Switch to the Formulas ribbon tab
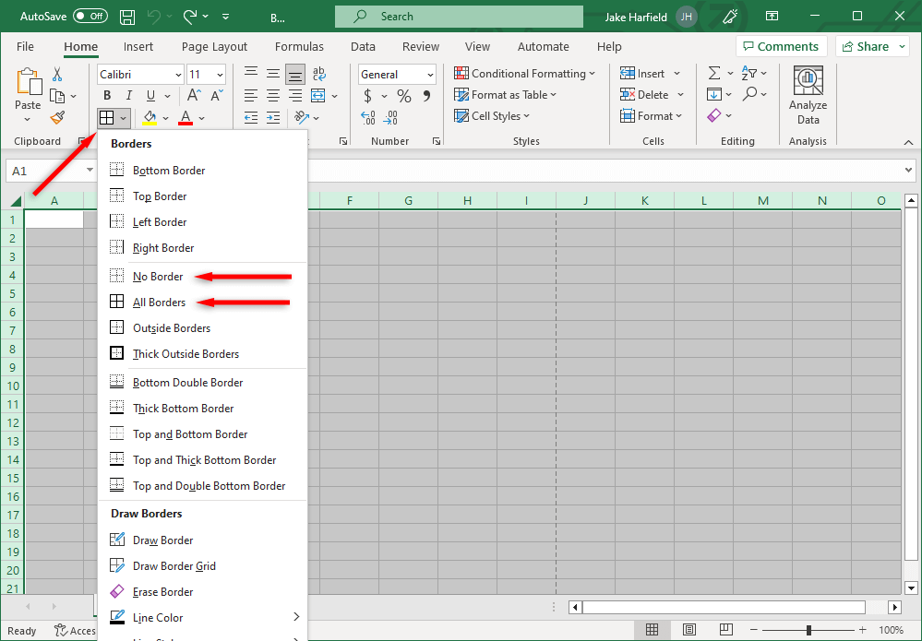 (299, 46)
